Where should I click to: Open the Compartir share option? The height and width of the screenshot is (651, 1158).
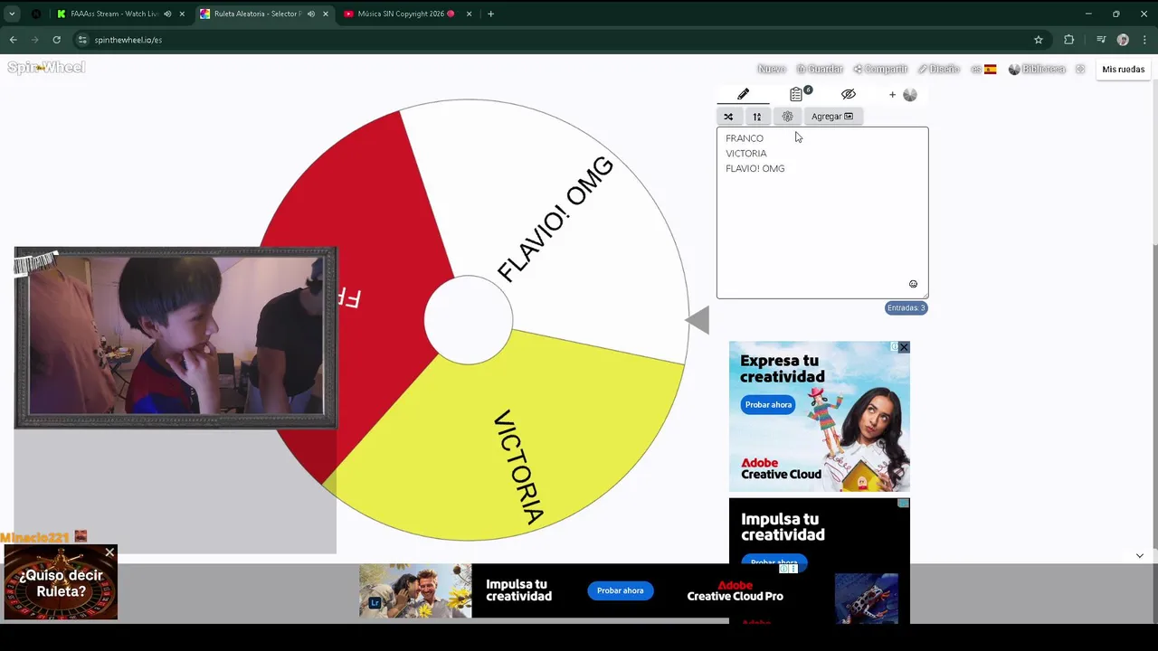[x=880, y=70]
